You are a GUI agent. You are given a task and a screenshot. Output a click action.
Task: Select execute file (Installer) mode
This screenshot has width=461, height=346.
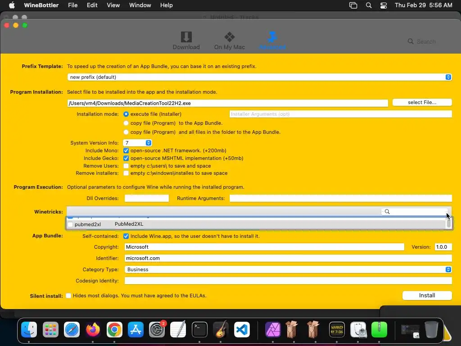coord(126,114)
